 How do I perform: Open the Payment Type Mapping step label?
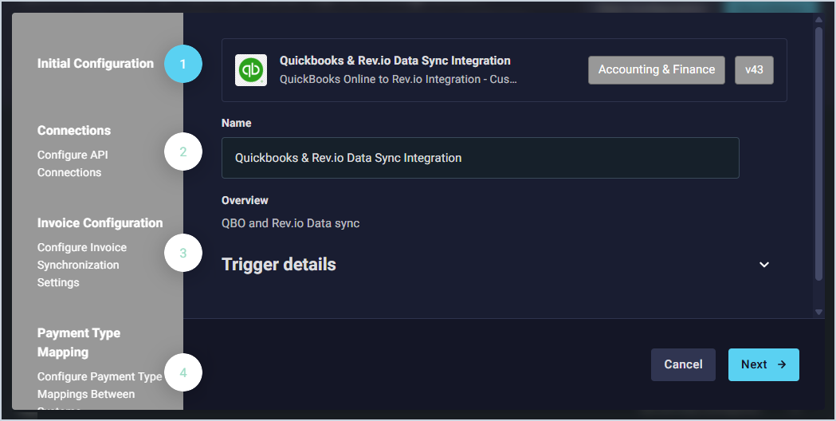79,343
